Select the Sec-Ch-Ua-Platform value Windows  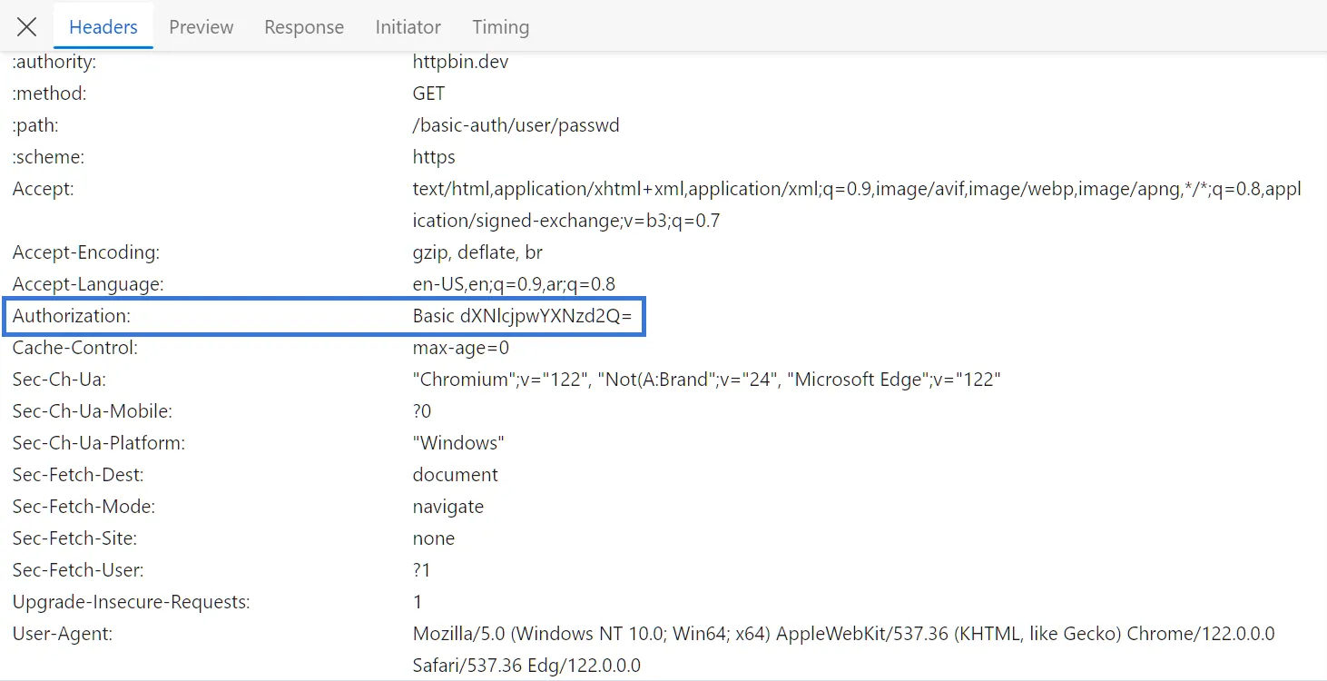pos(458,442)
